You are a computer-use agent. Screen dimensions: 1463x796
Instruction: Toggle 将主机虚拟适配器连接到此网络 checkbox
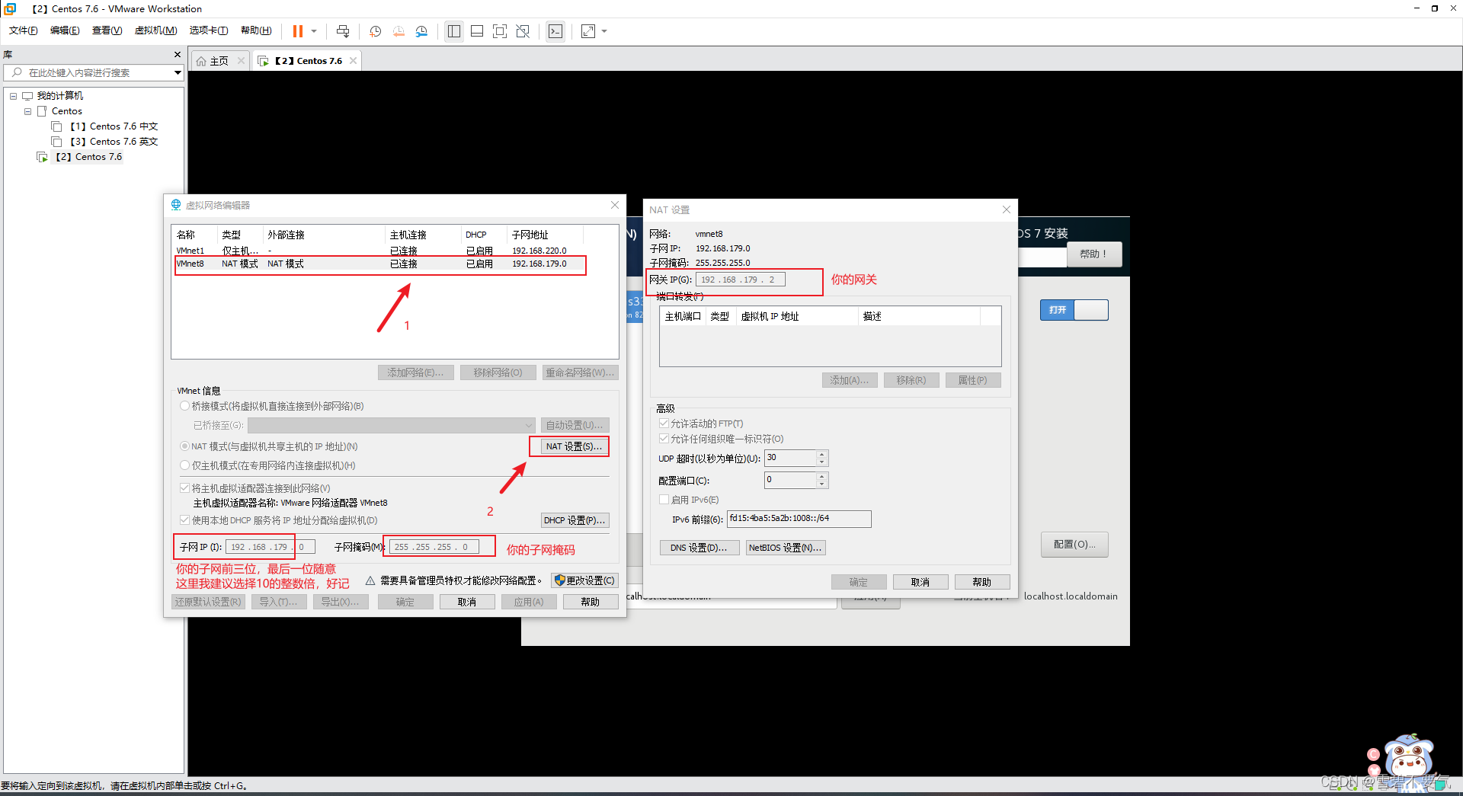pyautogui.click(x=184, y=488)
